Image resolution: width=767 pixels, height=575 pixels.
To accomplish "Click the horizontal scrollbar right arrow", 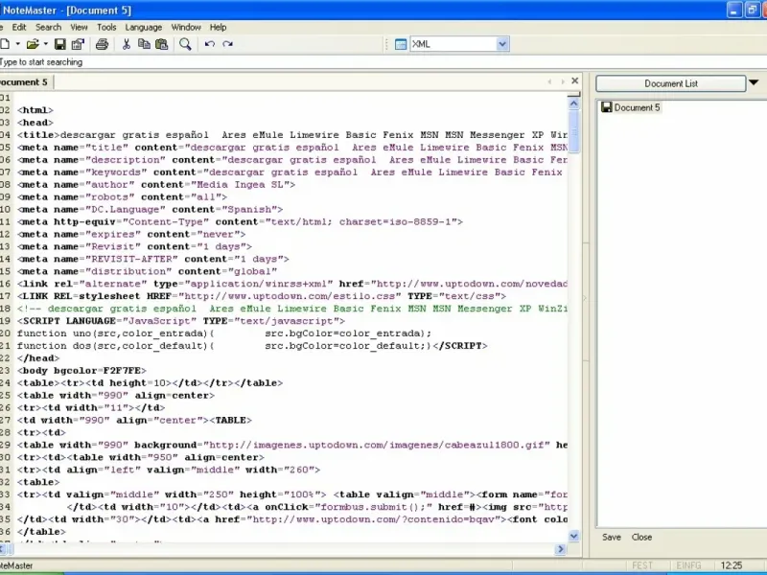I will (561, 549).
